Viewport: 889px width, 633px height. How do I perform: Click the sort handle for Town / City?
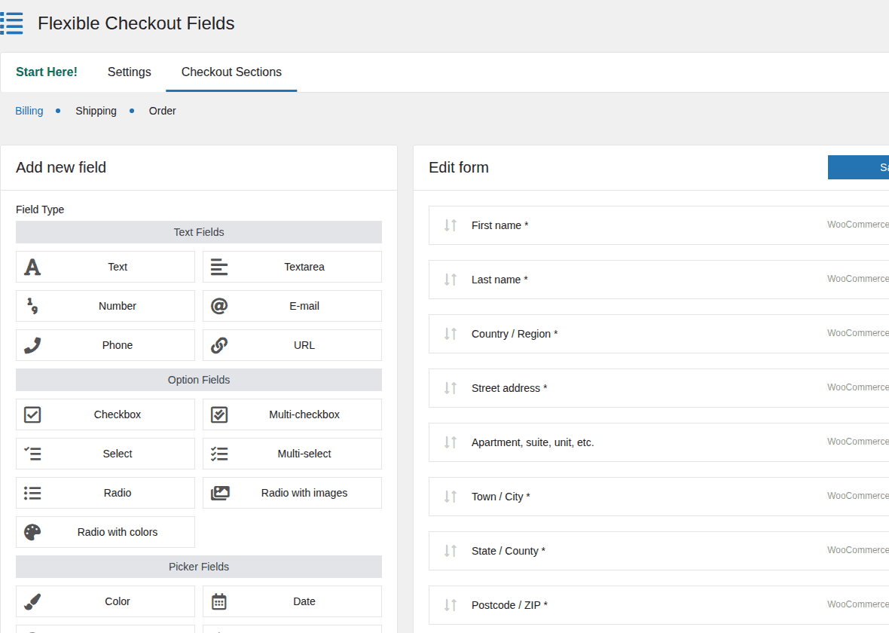451,497
